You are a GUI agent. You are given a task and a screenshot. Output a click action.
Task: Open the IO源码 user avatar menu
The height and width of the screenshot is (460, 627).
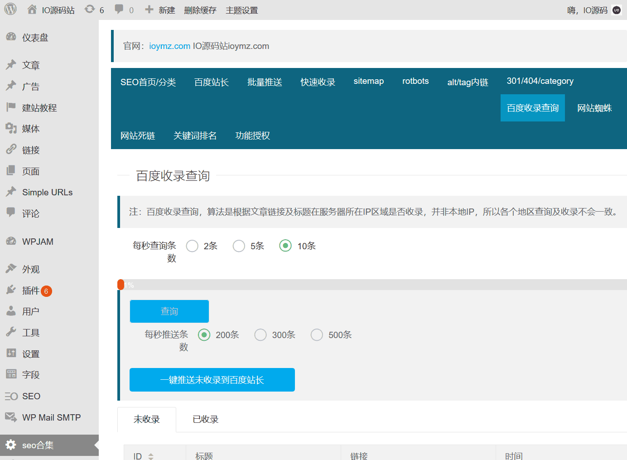click(x=616, y=10)
